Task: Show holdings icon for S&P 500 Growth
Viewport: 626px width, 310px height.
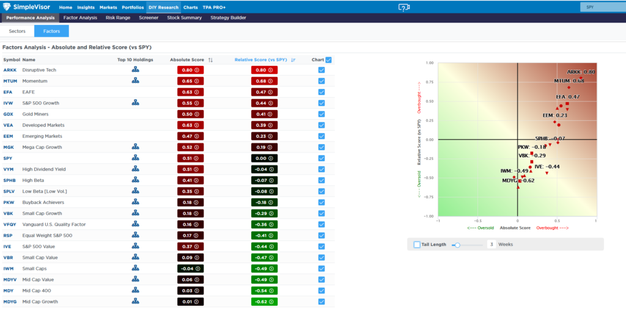Action: (x=135, y=103)
